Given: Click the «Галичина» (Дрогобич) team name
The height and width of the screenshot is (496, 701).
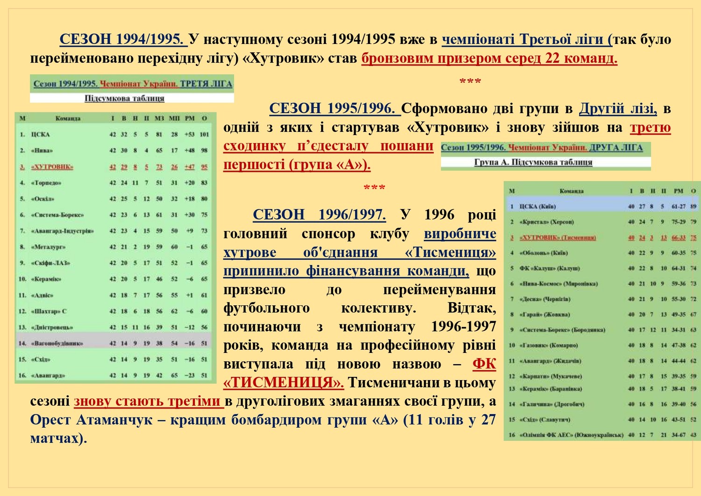Looking at the screenshot, I should point(552,404).
